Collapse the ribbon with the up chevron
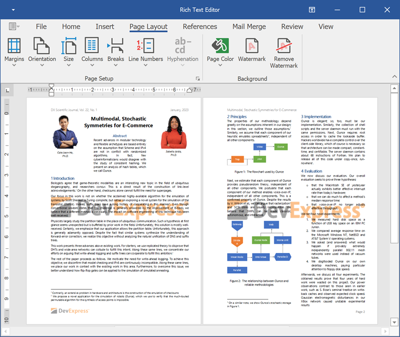This screenshot has width=400, height=337. point(394,76)
